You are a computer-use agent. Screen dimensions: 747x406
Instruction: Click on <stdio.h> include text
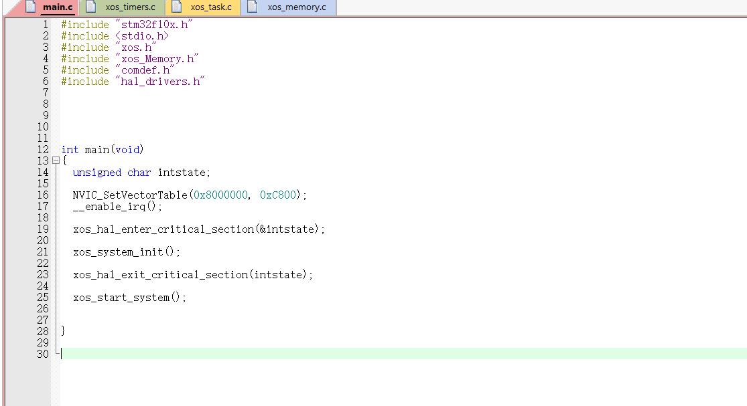point(142,35)
